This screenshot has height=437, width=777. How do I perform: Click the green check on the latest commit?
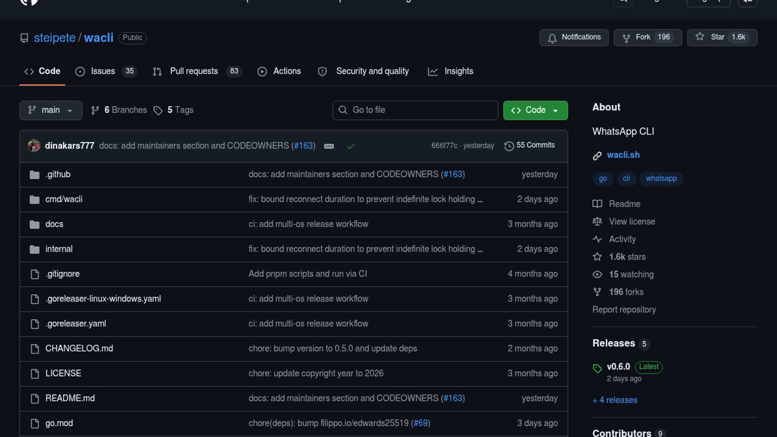(350, 146)
